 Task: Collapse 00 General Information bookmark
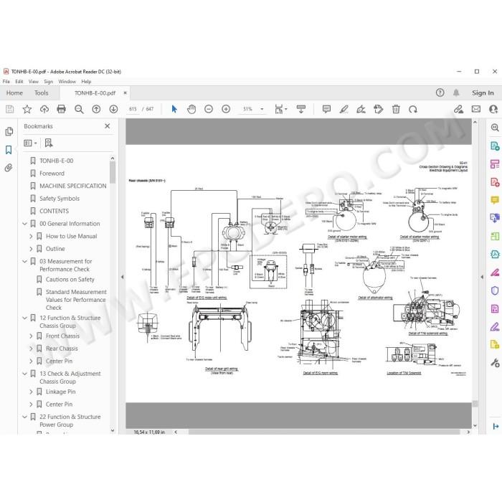[x=24, y=224]
